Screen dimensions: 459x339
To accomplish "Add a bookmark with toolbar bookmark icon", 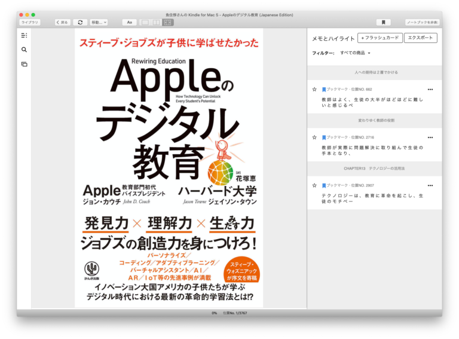I will (x=383, y=22).
